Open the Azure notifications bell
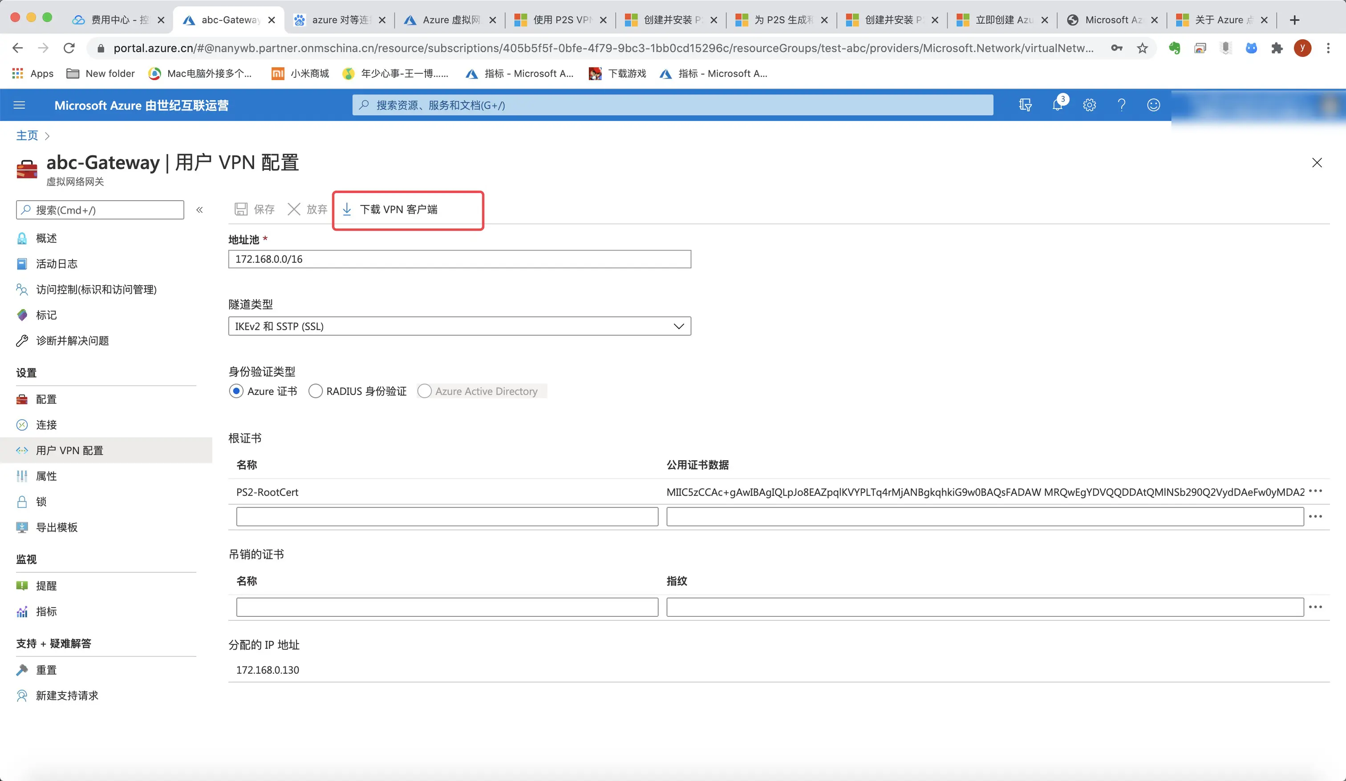 (x=1057, y=105)
